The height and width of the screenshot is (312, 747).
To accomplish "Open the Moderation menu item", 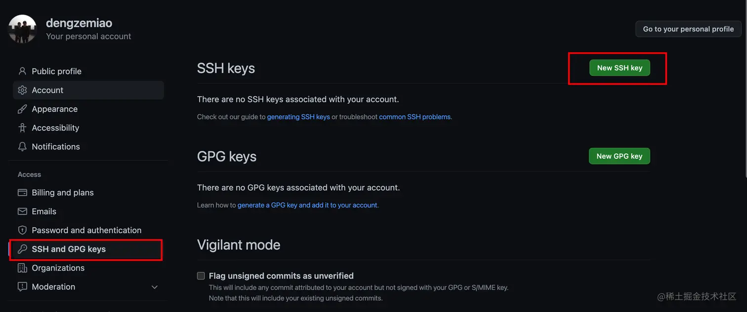I will coord(53,287).
